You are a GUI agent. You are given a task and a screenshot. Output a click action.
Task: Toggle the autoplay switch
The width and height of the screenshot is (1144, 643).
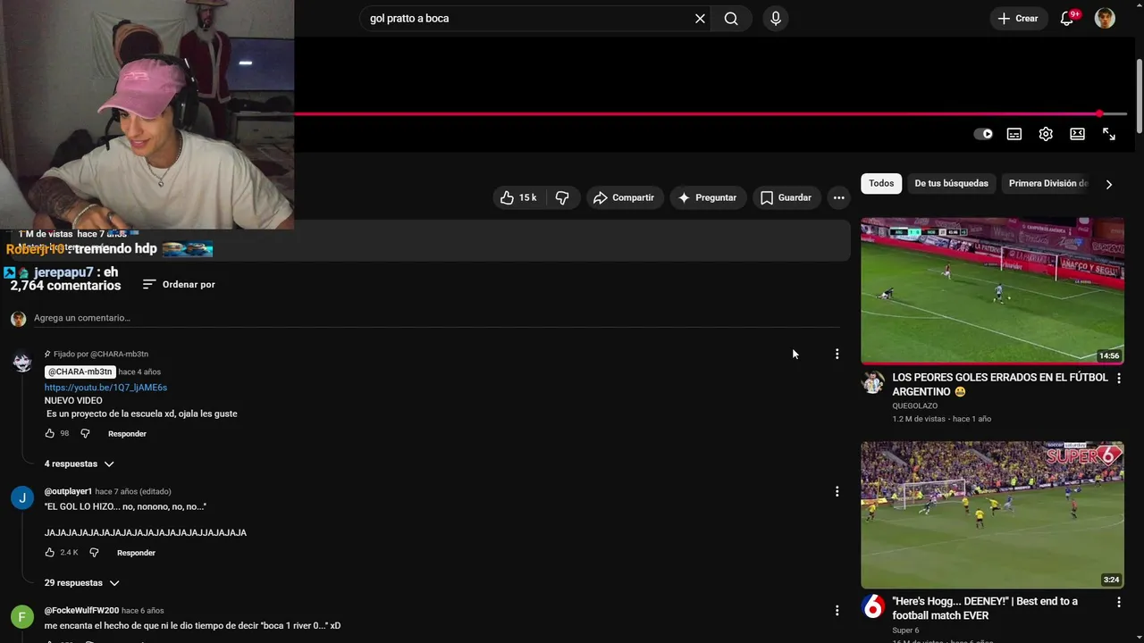(983, 134)
